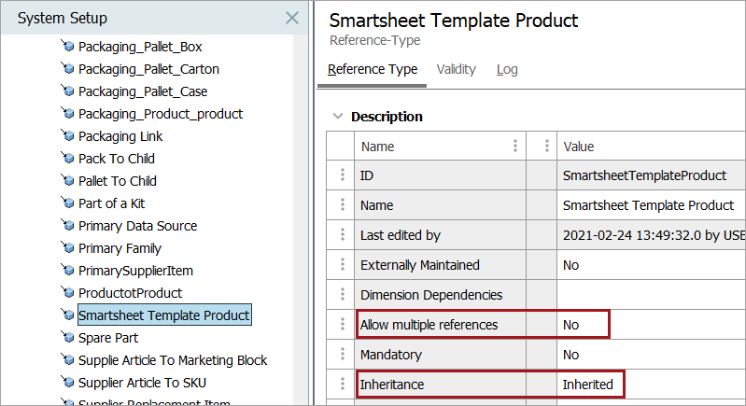This screenshot has width=746, height=406.
Task: Collapse the Description section
Action: tap(337, 117)
